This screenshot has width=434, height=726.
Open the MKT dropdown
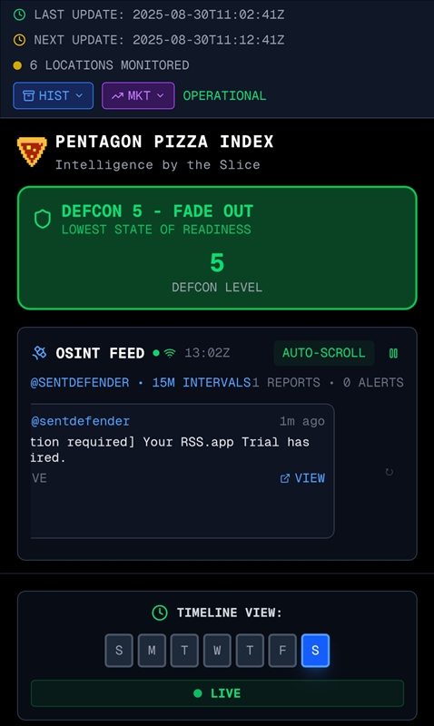[x=138, y=96]
